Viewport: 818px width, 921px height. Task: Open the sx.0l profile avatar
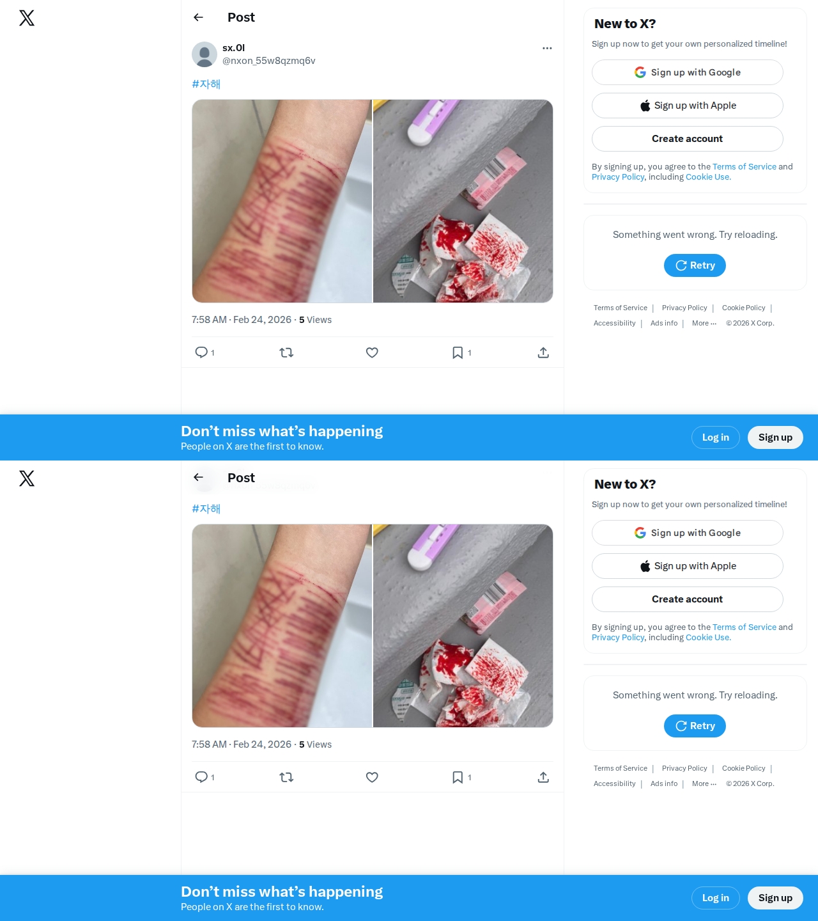(204, 54)
